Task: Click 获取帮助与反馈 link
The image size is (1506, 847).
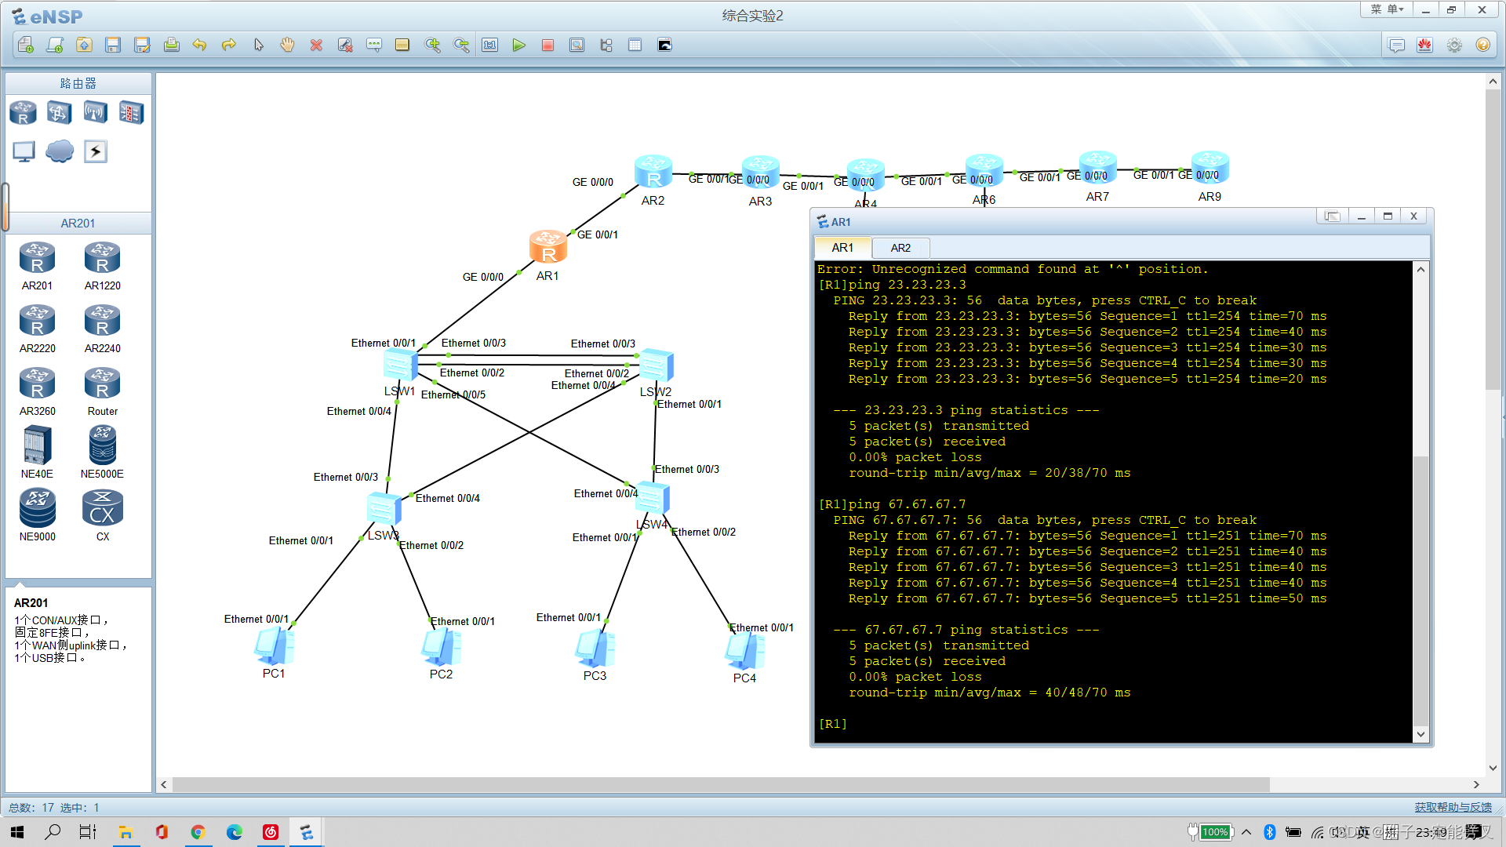Action: (1453, 807)
